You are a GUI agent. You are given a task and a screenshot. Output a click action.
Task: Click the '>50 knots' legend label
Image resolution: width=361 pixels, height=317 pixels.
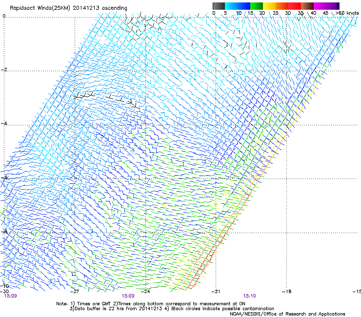click(x=347, y=13)
